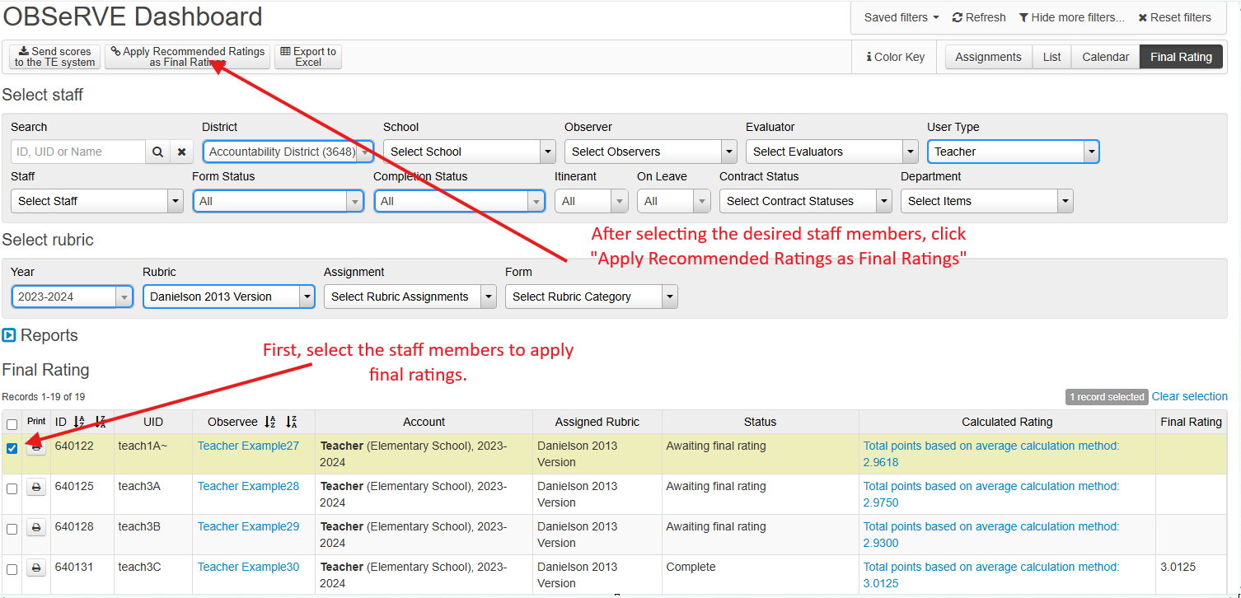Viewport: 1241px width, 598px height.
Task: Check the checkbox for ID 640128
Action: point(12,529)
